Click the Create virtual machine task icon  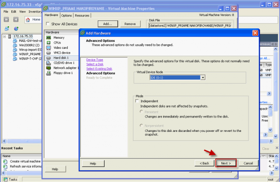5,161
